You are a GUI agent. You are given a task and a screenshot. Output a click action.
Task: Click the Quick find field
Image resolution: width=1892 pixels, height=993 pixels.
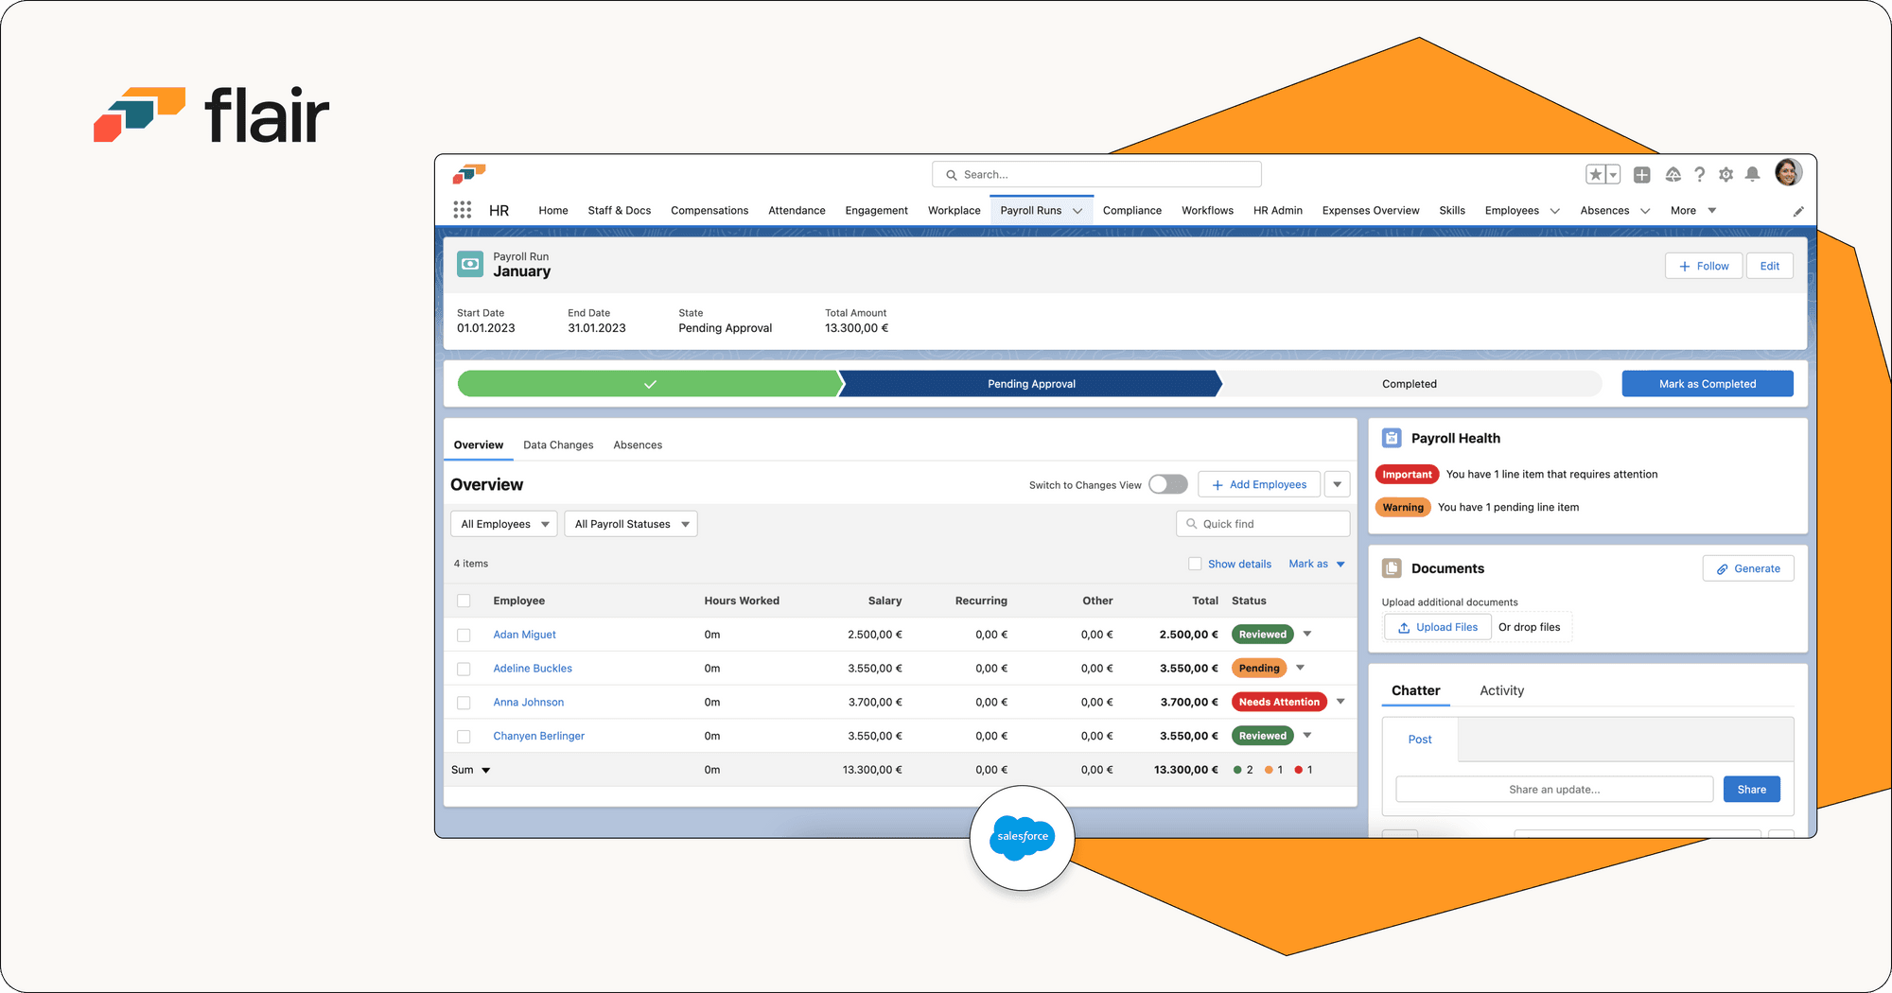(x=1263, y=524)
